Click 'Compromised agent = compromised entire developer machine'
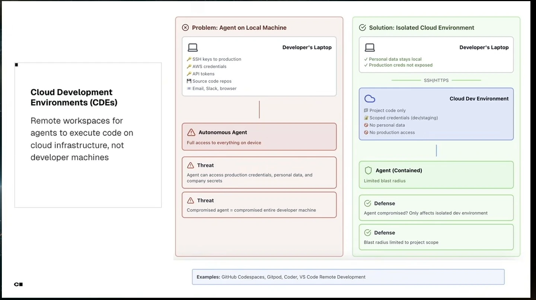The width and height of the screenshot is (536, 300). pyautogui.click(x=252, y=210)
